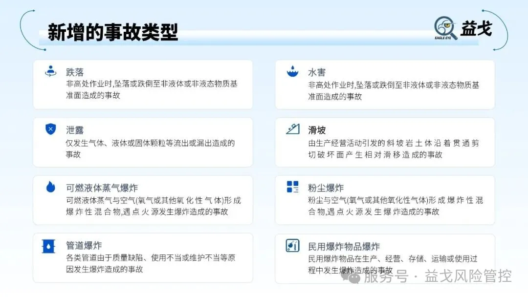The width and height of the screenshot is (528, 297).
Task: Select the 新增的事故类型 title banner
Action: click(112, 31)
